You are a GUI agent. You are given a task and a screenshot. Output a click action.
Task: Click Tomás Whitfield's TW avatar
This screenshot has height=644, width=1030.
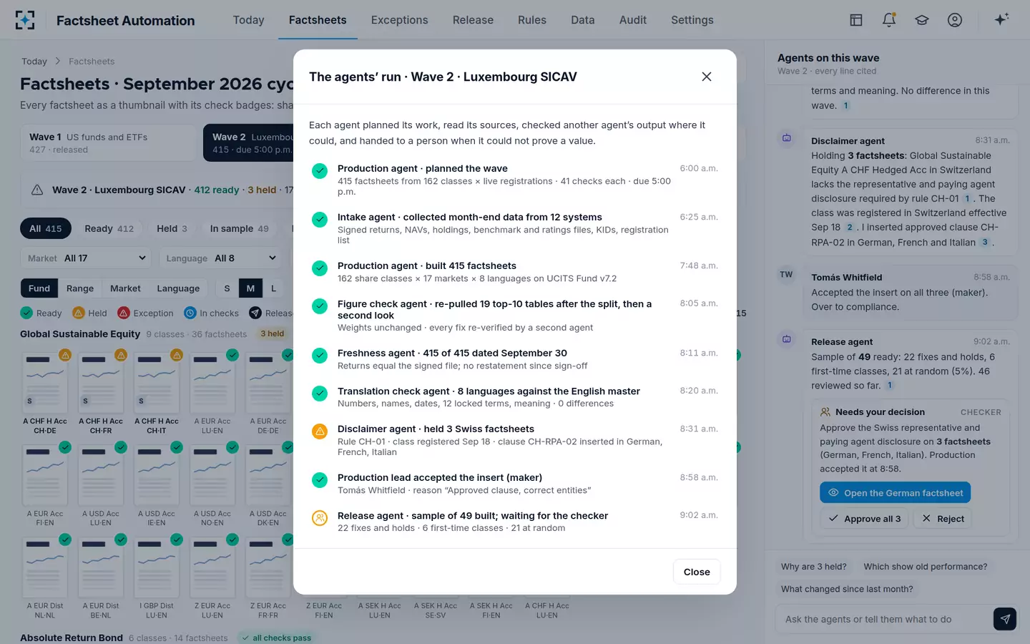click(787, 275)
